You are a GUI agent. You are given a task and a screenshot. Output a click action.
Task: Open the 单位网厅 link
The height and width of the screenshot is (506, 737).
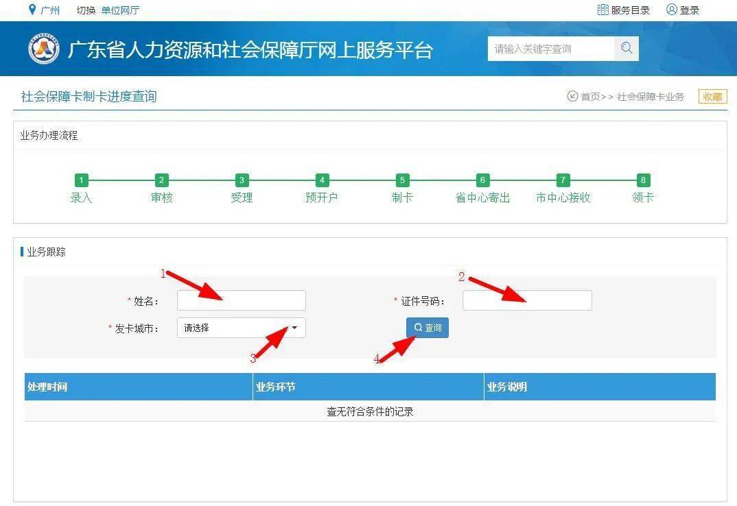point(120,10)
